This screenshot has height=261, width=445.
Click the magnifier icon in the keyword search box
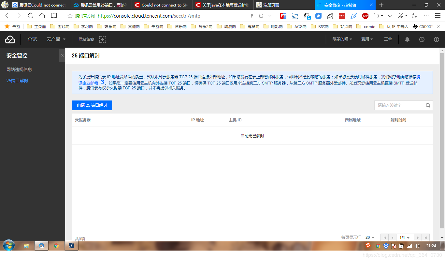coord(428,105)
